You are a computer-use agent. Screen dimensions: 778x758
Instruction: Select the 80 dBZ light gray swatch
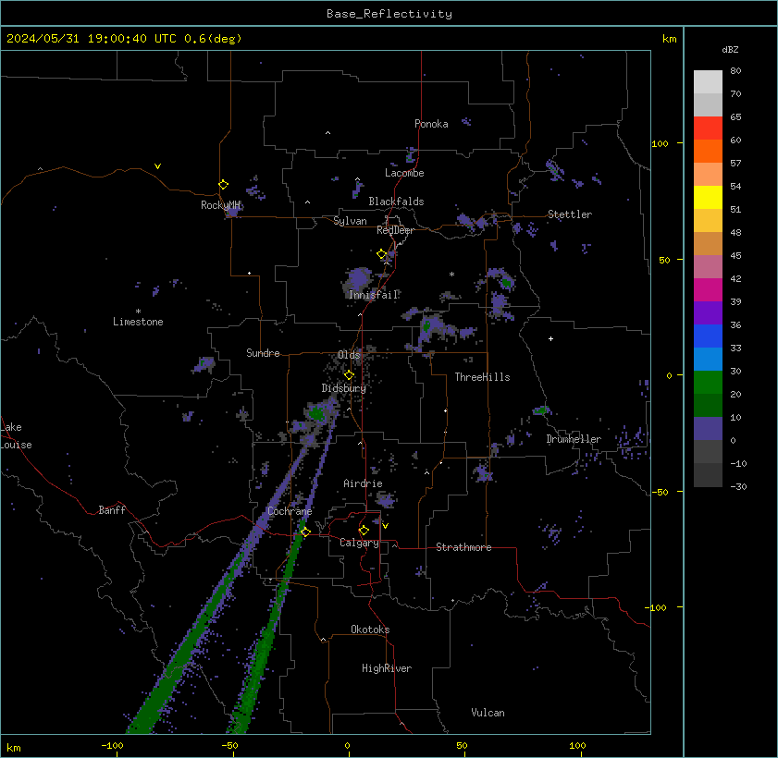pos(708,81)
